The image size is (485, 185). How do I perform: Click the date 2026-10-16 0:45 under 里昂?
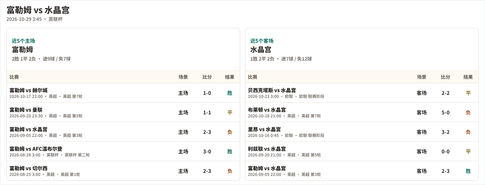point(263,136)
